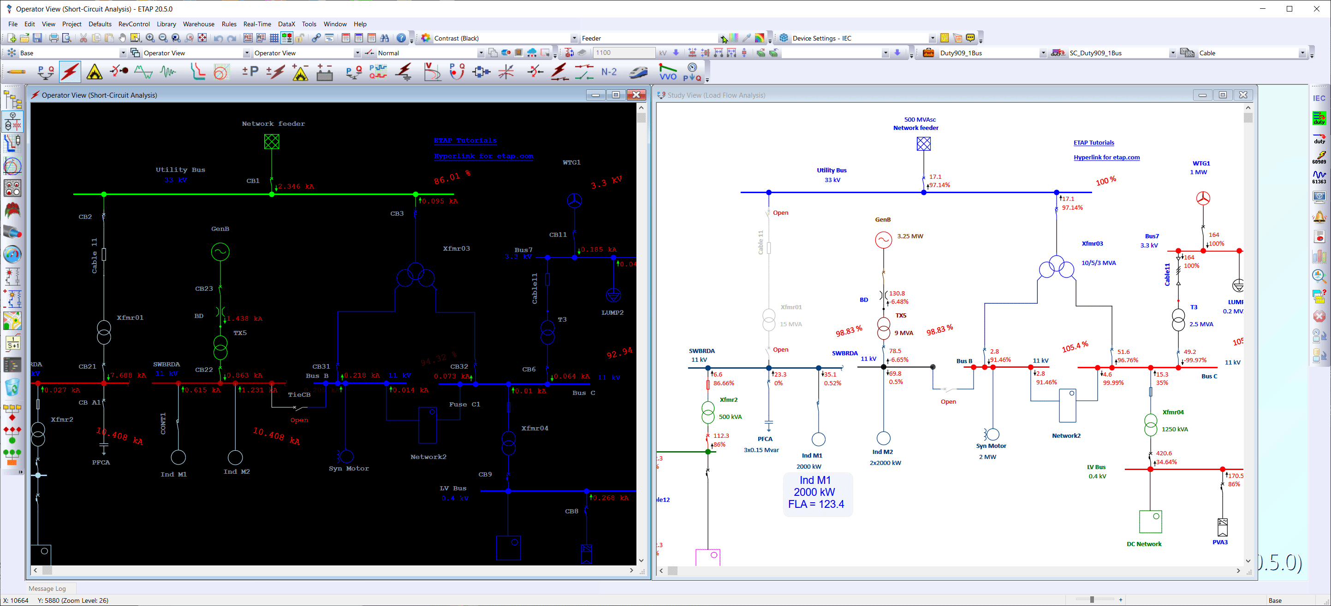Click the Hyperlink for etap.com link
This screenshot has height=606, width=1331.
pos(483,156)
